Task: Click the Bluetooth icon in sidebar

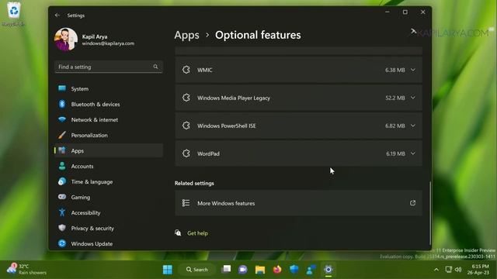Action: tap(62, 104)
